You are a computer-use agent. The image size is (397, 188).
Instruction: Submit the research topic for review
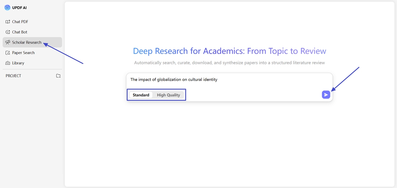[x=326, y=94]
